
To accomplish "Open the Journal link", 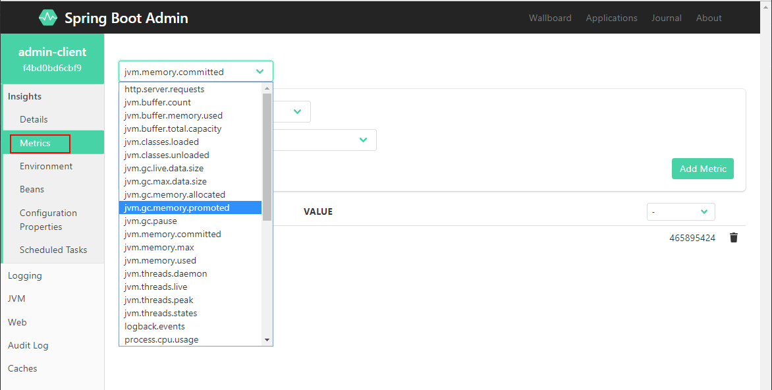I will point(667,18).
